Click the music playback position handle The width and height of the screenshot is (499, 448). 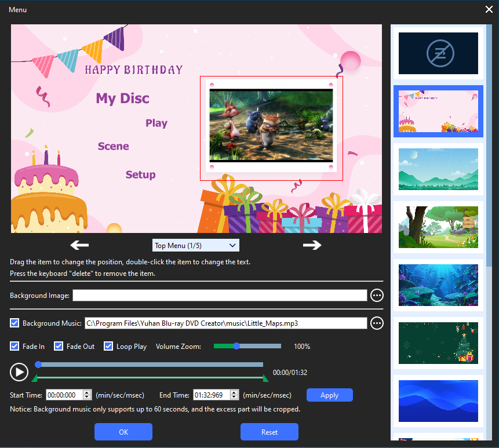pyautogui.click(x=38, y=365)
